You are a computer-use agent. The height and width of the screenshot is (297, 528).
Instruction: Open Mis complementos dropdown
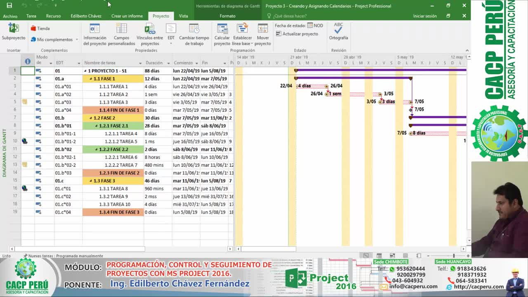pos(77,40)
